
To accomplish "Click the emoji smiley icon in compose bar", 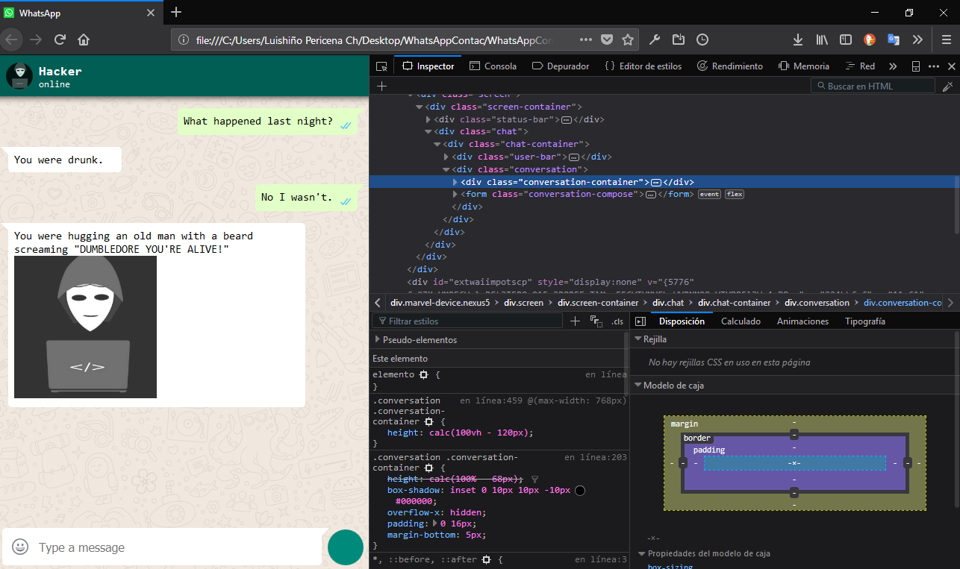I will pos(21,547).
